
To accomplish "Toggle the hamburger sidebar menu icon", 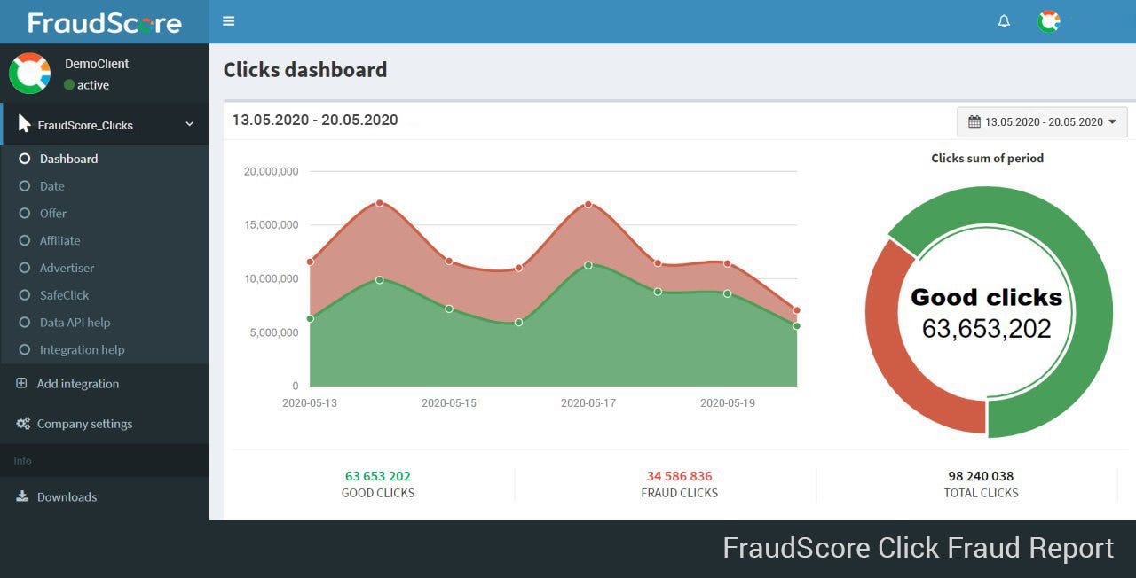I will (x=229, y=21).
